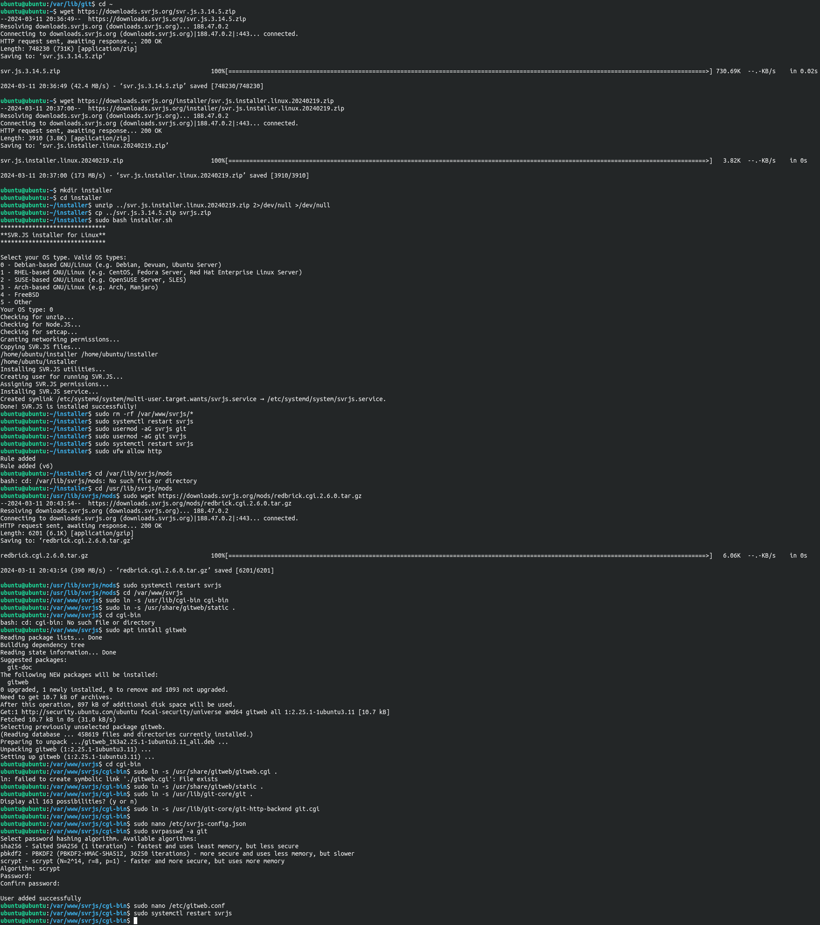Click the 'cp ../svr.js.3.14.5.zip svrjs.zip' command
The width and height of the screenshot is (820, 925).
tap(153, 213)
